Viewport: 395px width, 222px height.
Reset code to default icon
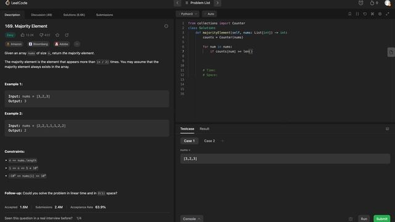tap(365, 14)
